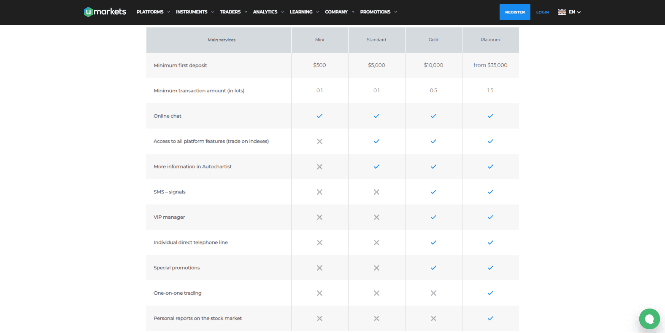Click Special promotions cross under Mini
This screenshot has height=333, width=665.
319,268
